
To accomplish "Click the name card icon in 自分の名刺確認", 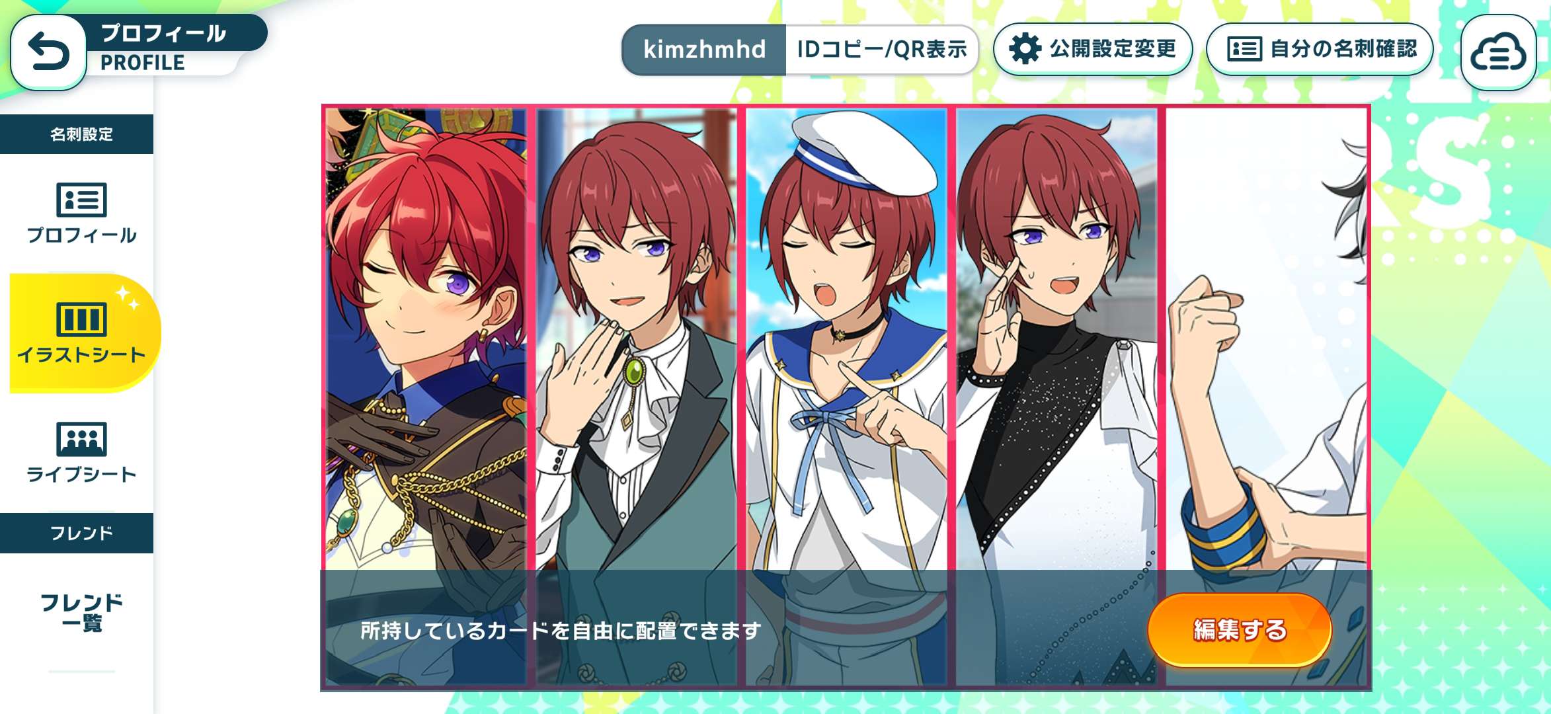I will click(x=1244, y=49).
